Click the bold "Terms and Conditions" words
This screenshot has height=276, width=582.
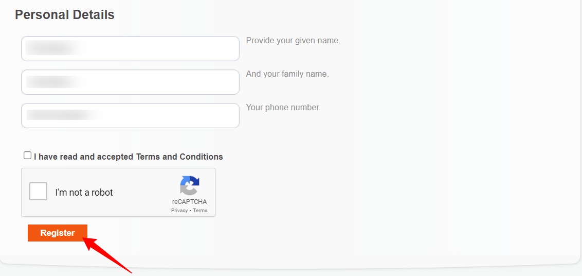point(179,157)
